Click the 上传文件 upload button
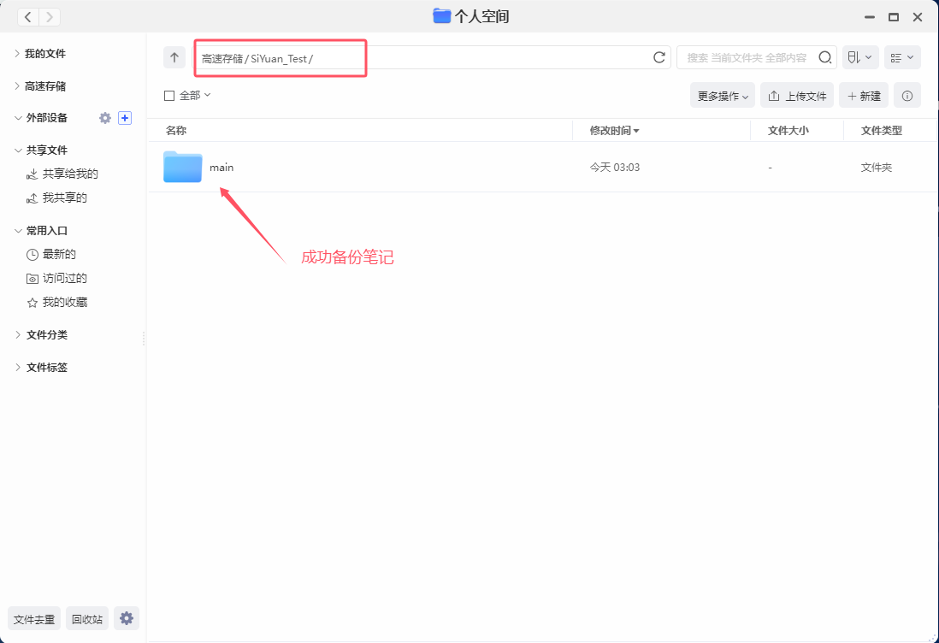This screenshot has height=643, width=939. [797, 96]
